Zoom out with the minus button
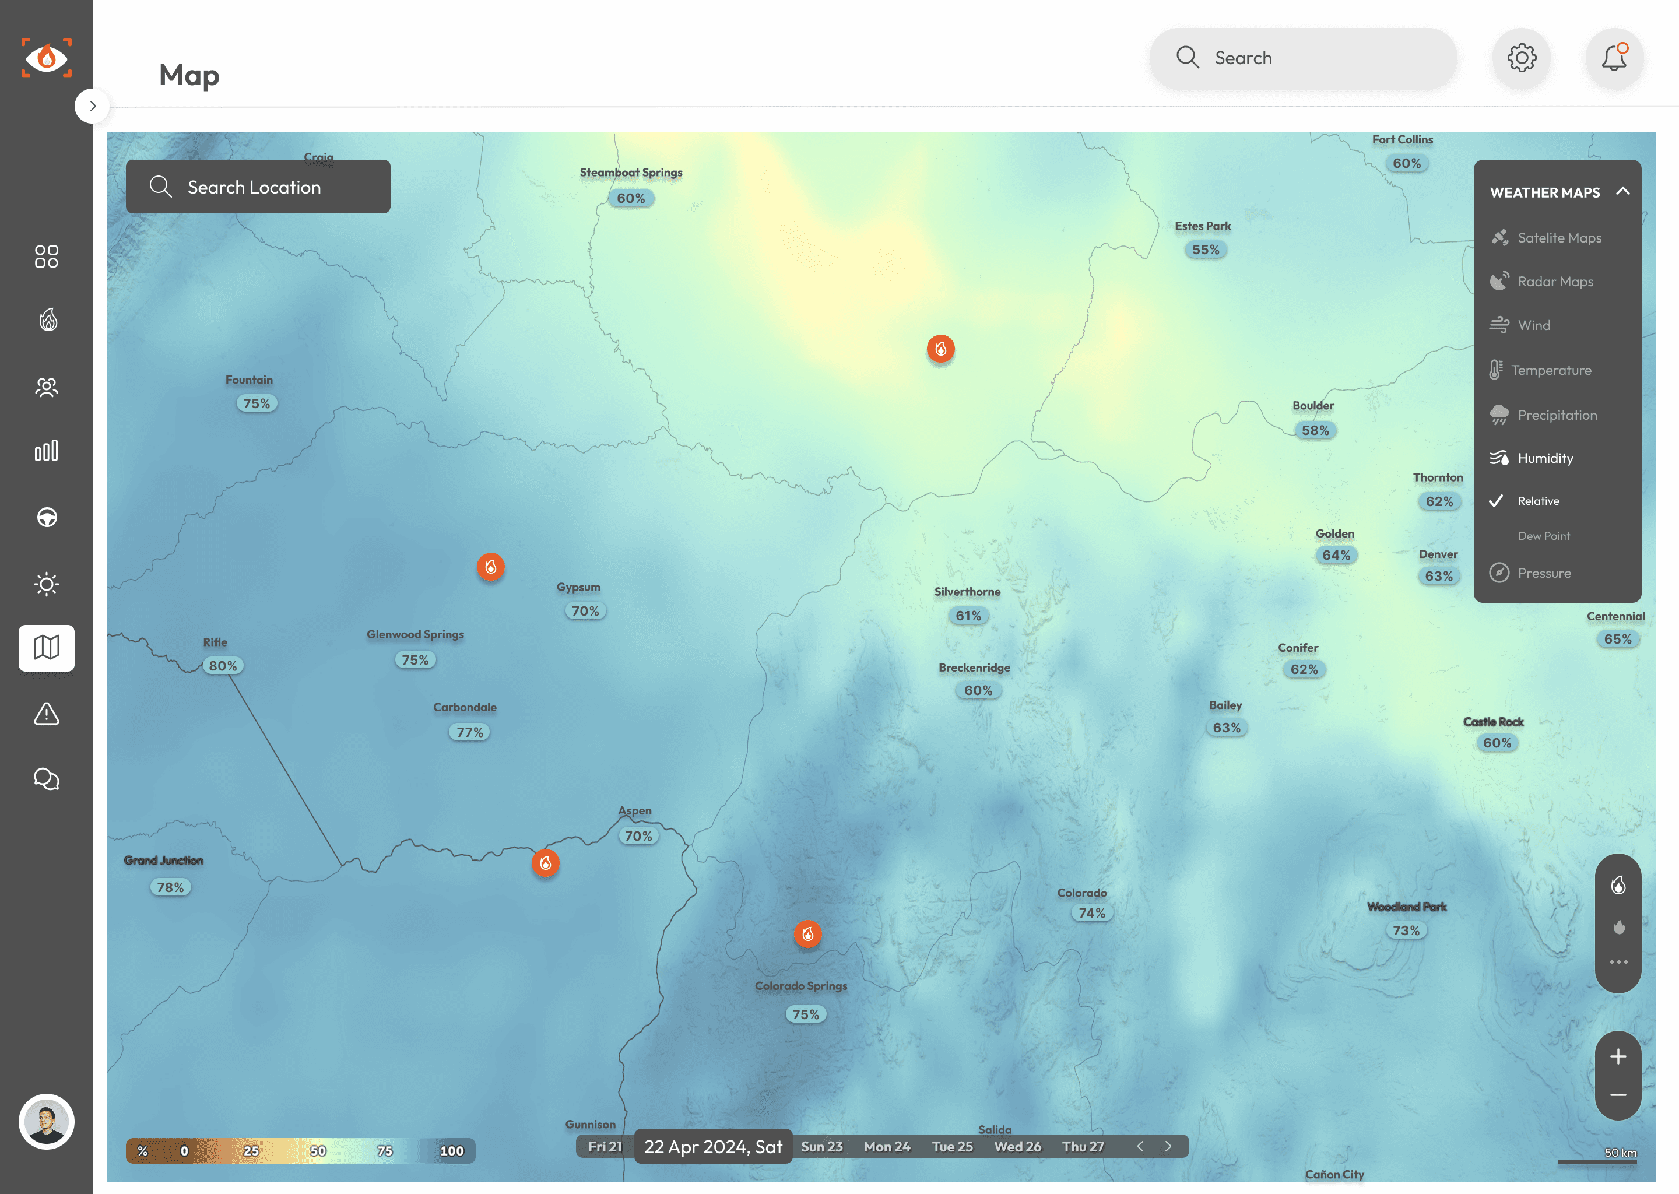The width and height of the screenshot is (1679, 1194). (1618, 1095)
